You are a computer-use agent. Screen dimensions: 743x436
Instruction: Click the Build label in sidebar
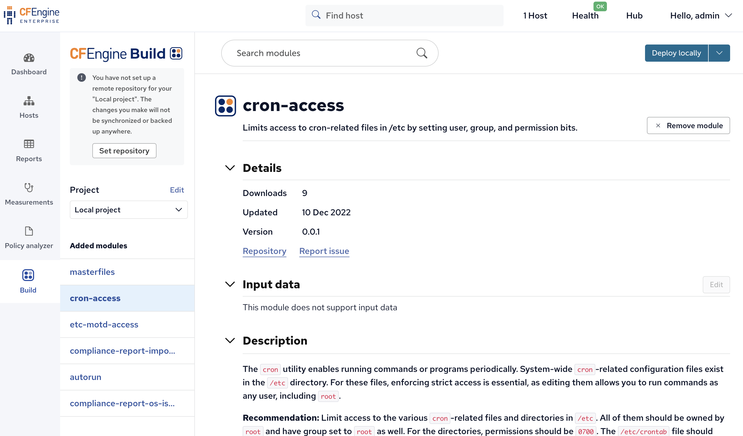[x=28, y=290]
